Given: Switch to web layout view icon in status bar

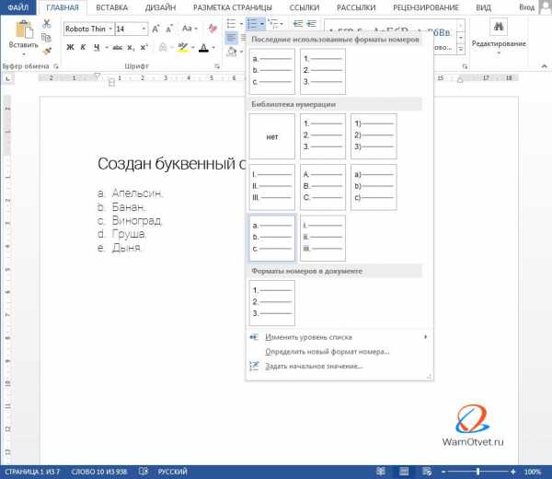Looking at the screenshot, I should [x=427, y=472].
